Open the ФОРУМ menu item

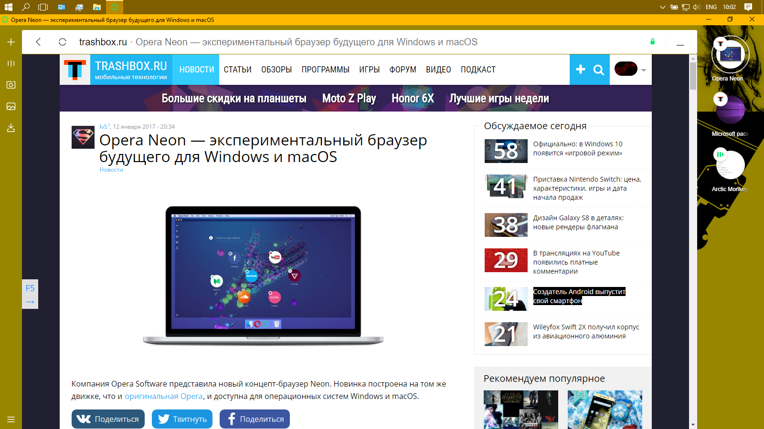403,70
